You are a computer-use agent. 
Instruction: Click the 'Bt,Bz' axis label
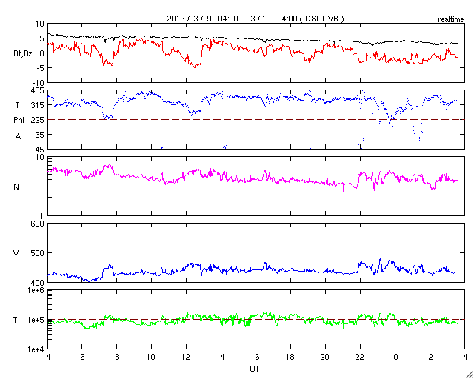[23, 54]
